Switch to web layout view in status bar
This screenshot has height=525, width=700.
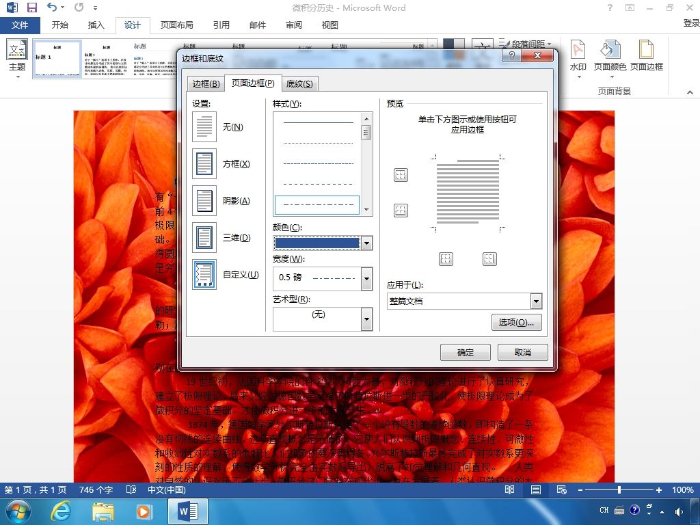(562, 489)
